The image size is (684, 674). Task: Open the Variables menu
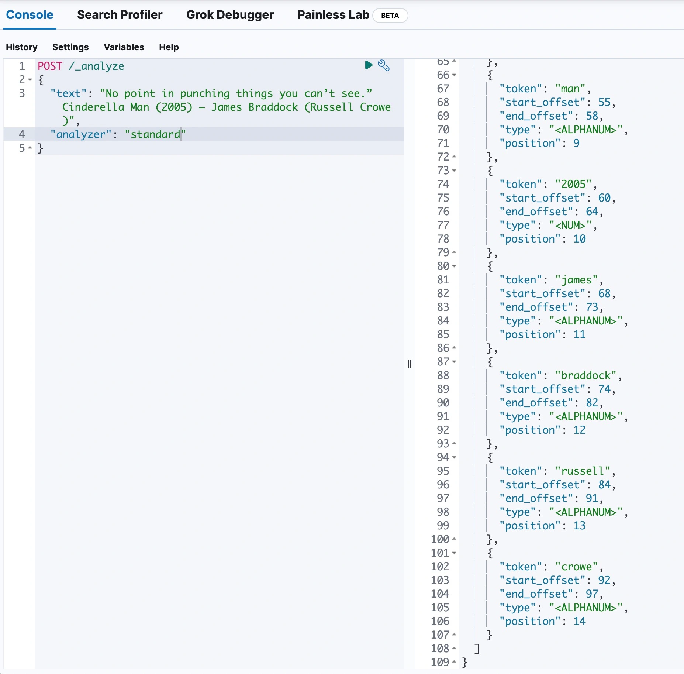[124, 47]
